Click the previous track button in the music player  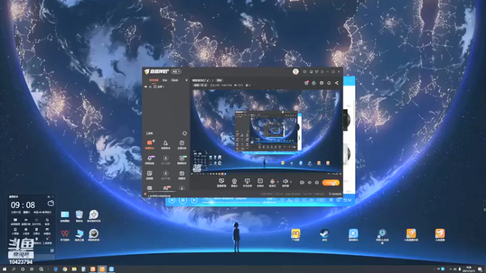(x=172, y=200)
